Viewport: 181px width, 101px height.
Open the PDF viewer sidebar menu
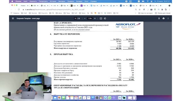click(x=13, y=19)
